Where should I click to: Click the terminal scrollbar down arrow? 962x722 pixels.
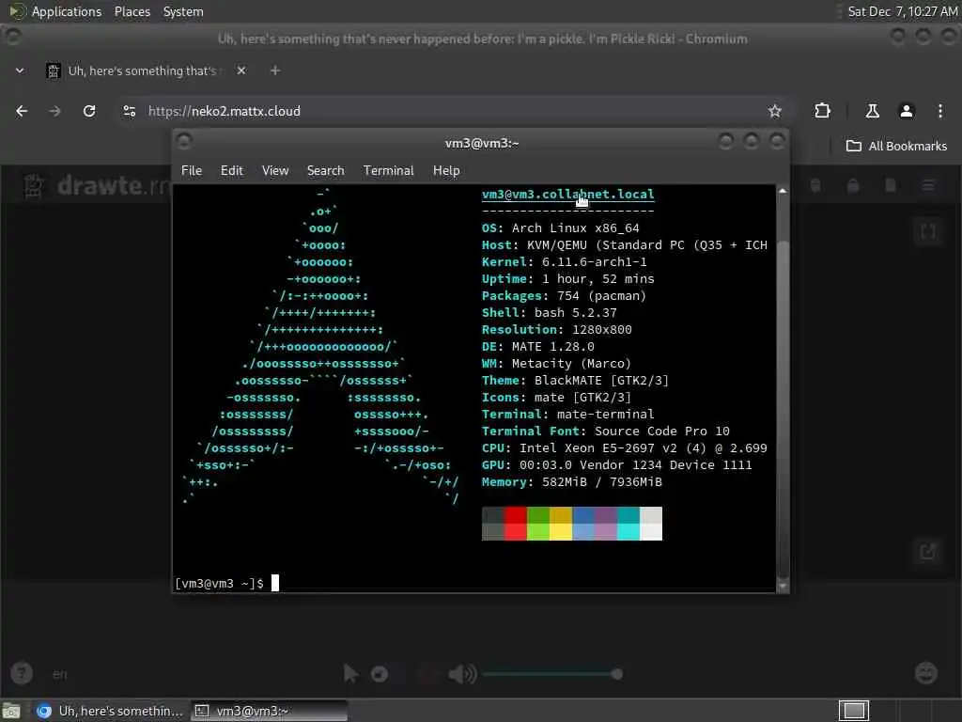[783, 586]
